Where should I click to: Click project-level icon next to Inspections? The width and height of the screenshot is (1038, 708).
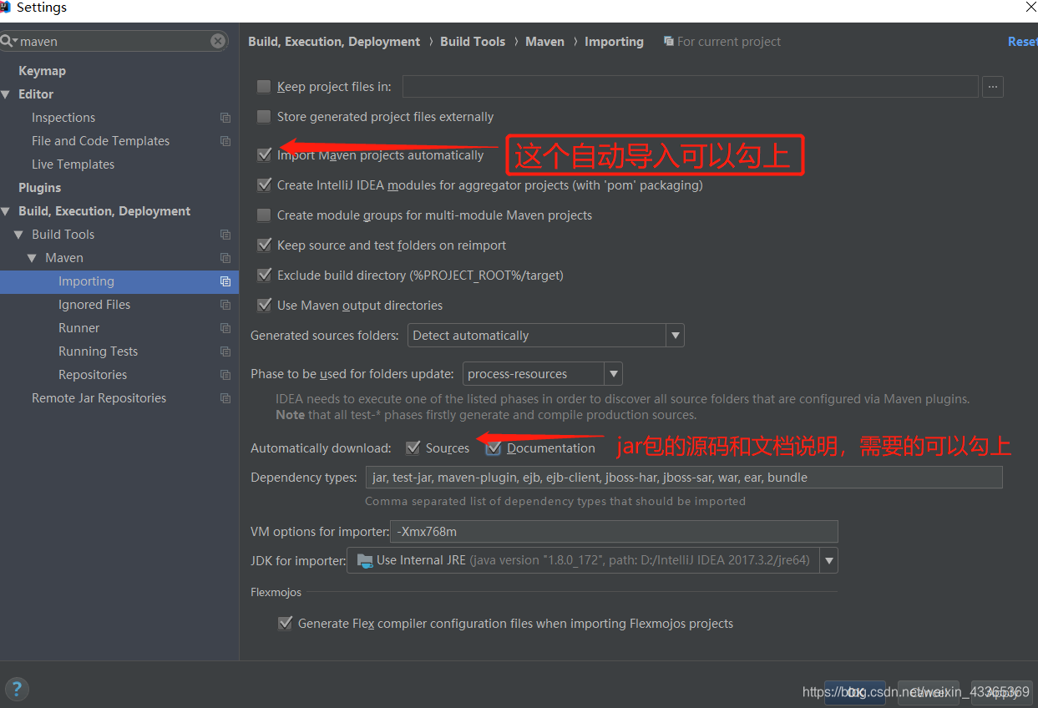[225, 118]
